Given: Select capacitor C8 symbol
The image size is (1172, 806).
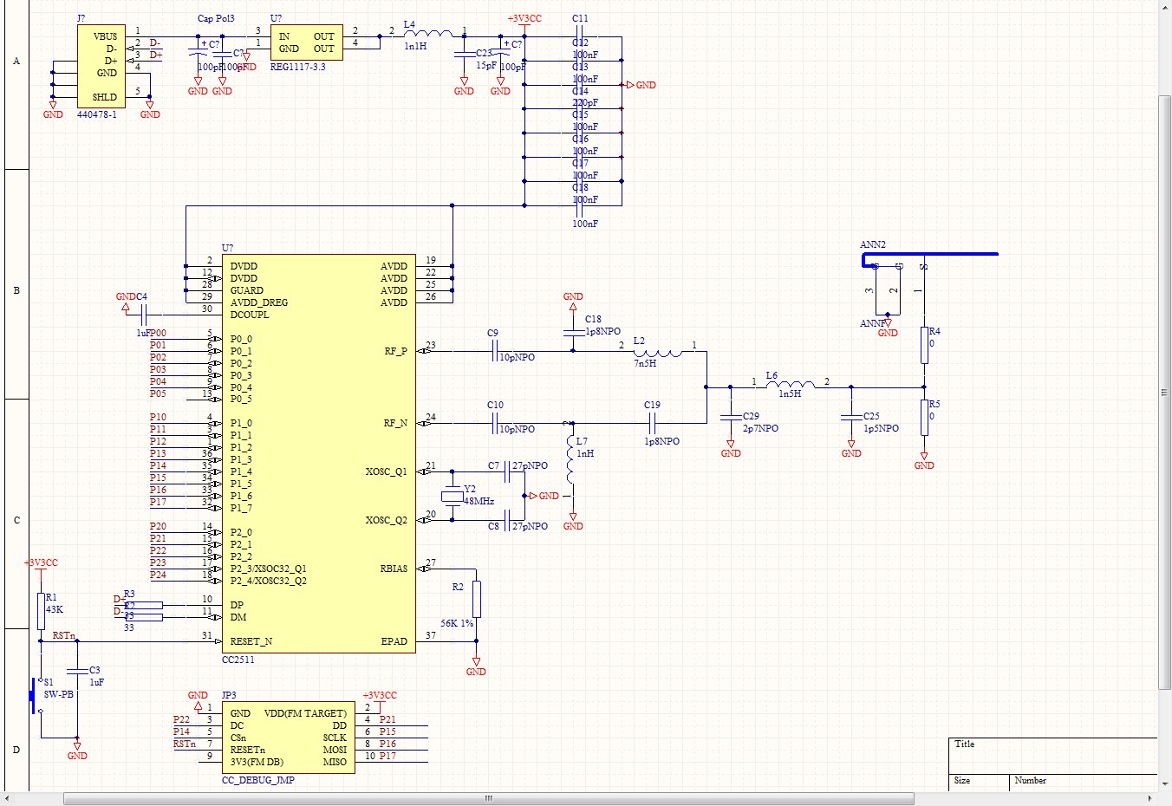Looking at the screenshot, I should point(508,520).
